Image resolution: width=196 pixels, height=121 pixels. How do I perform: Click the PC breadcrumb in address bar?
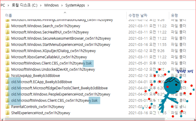(x=3, y=5)
